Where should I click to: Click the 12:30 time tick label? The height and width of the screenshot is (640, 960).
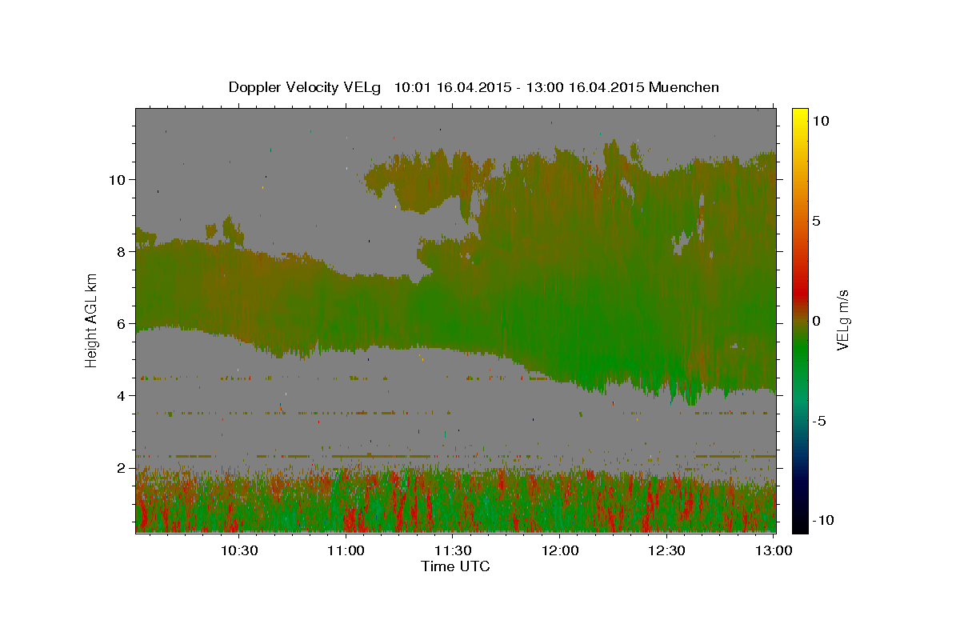[666, 550]
